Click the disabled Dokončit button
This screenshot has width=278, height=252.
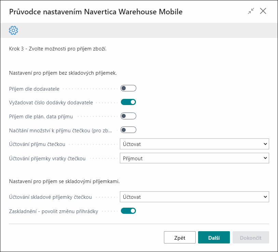[x=251, y=237]
